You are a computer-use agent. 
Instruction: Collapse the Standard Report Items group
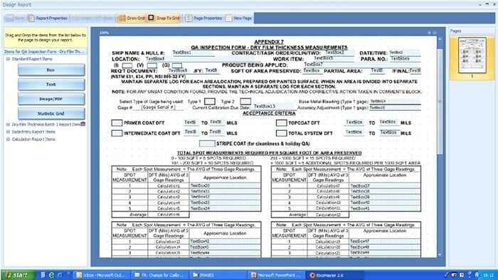(9, 59)
